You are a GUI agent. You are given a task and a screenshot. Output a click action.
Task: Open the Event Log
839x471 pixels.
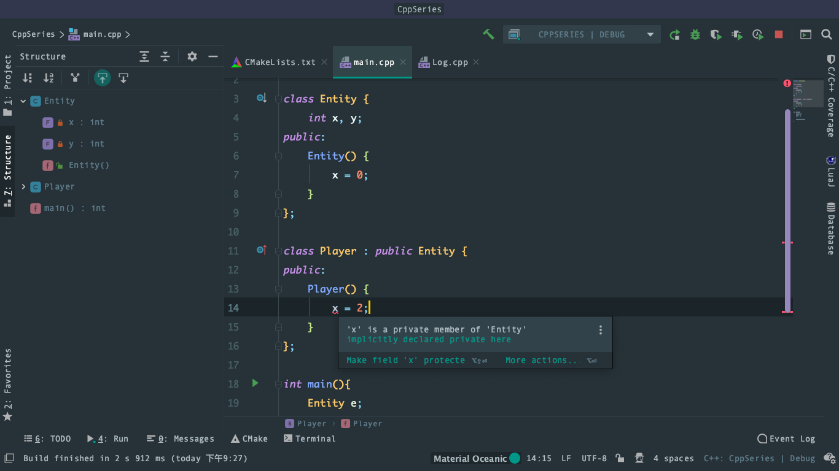(x=786, y=439)
